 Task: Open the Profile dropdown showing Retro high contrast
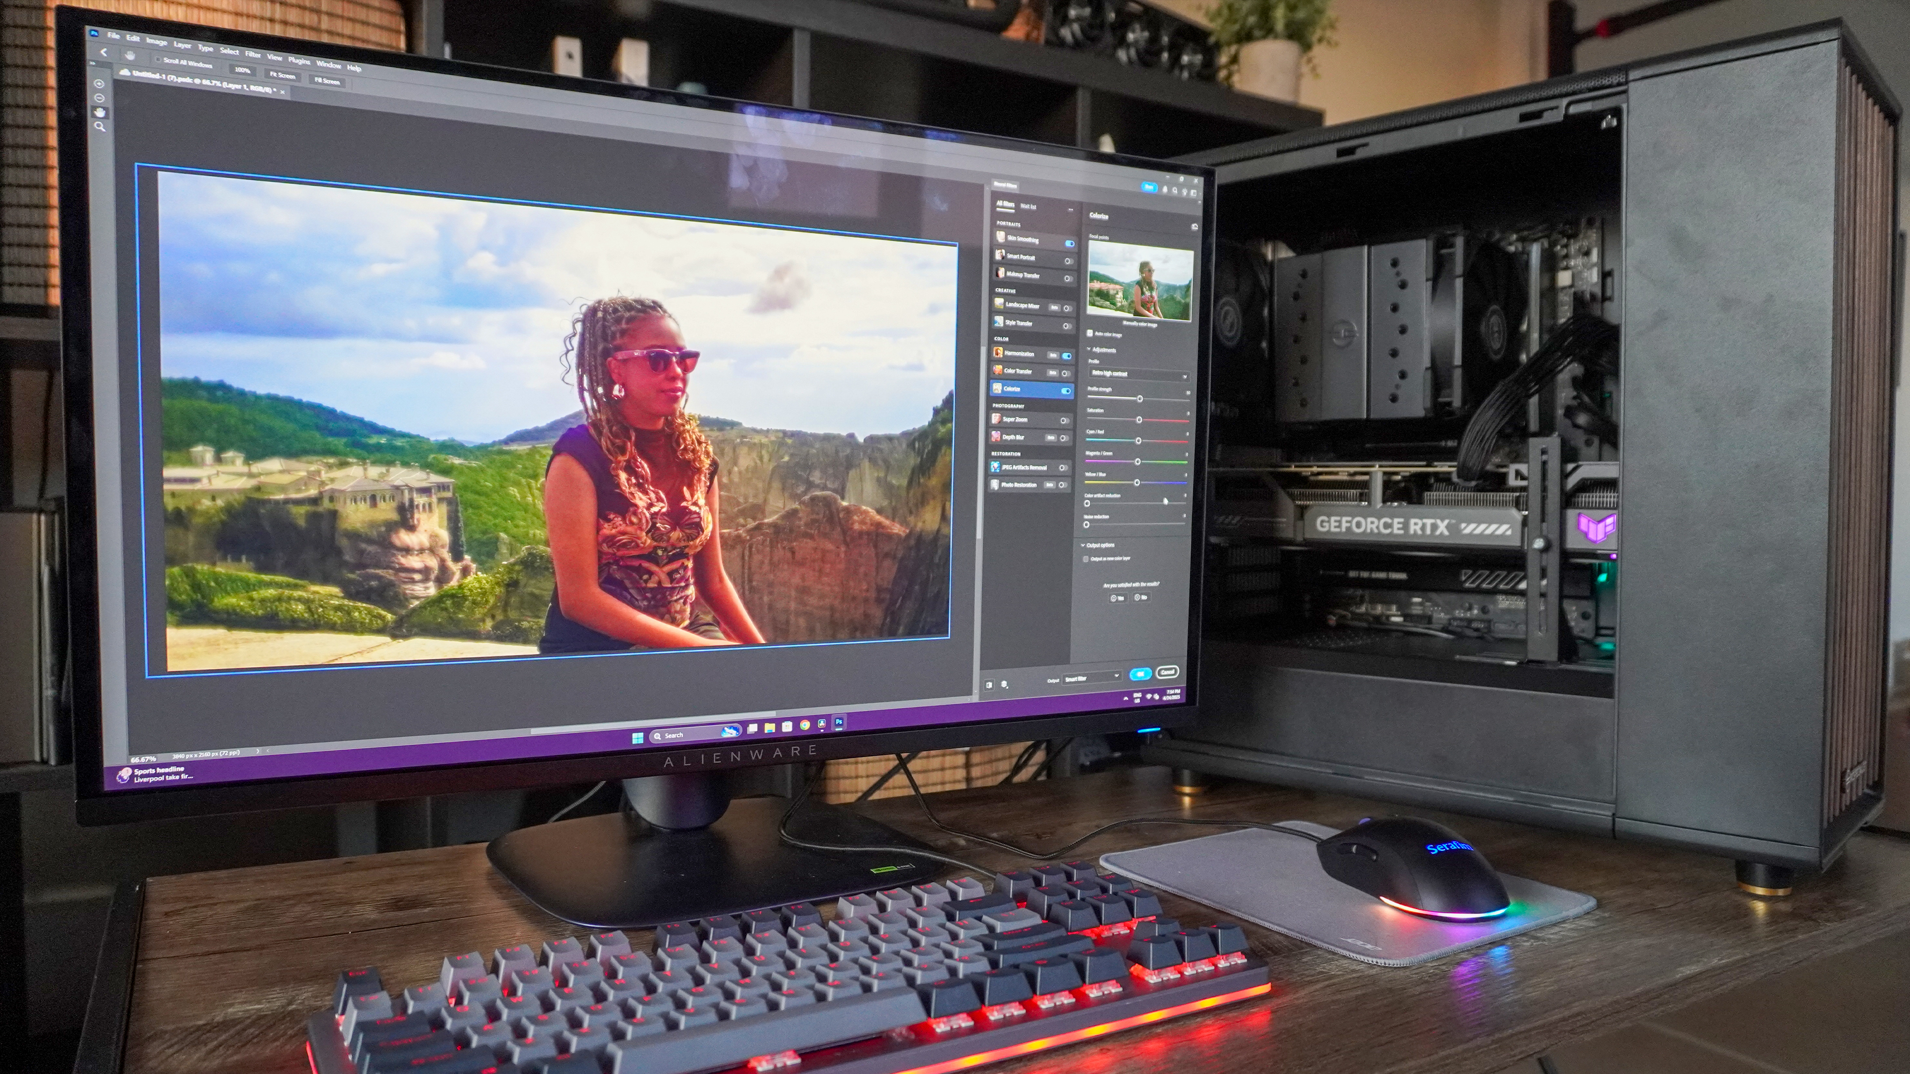coord(1138,374)
